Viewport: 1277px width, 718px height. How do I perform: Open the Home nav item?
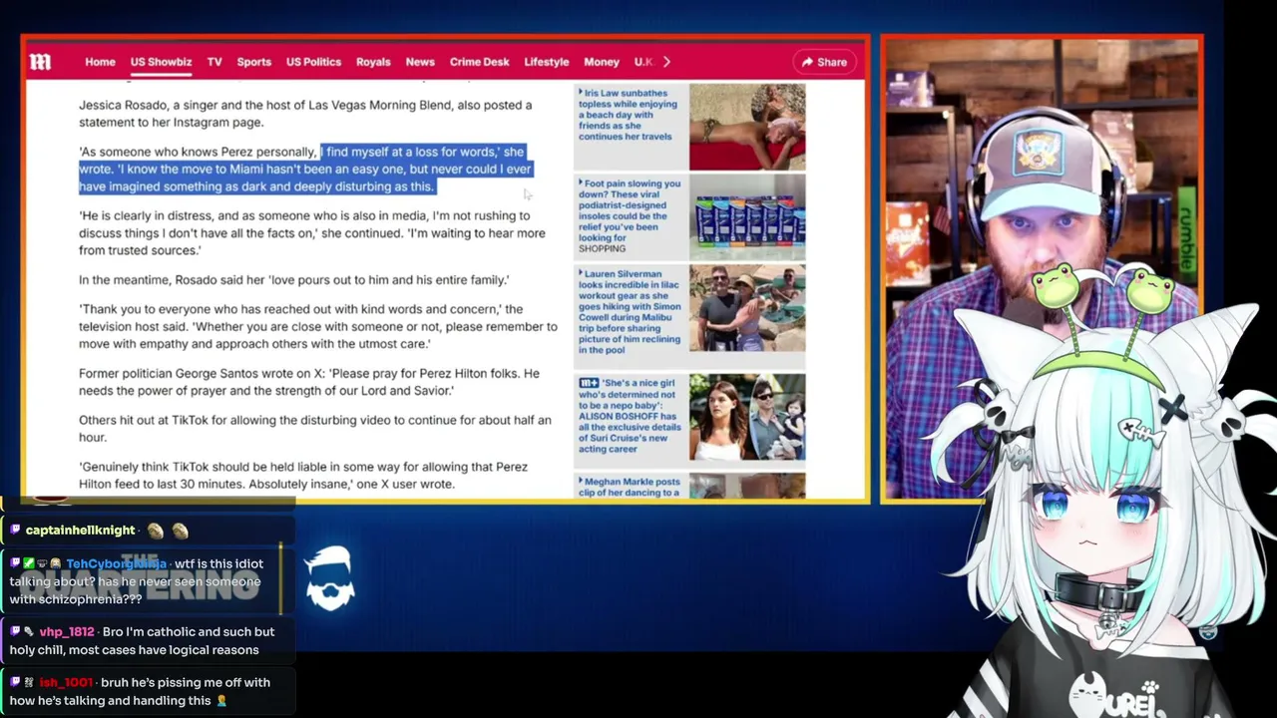coord(100,62)
